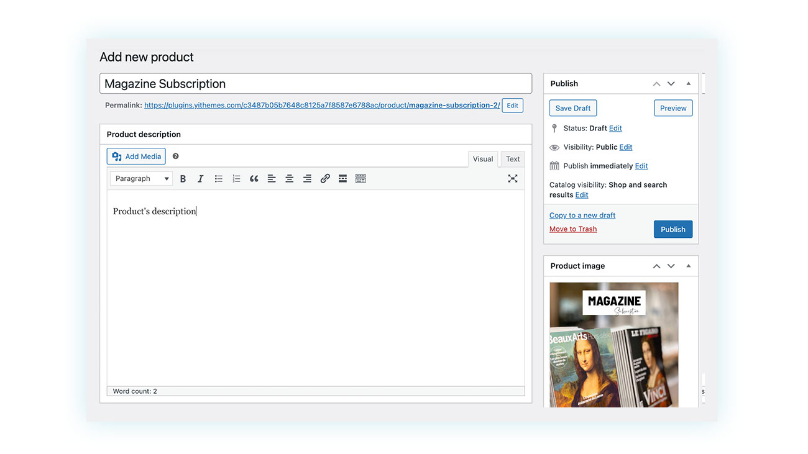Publish the product
This screenshot has height=454, width=808.
point(673,229)
